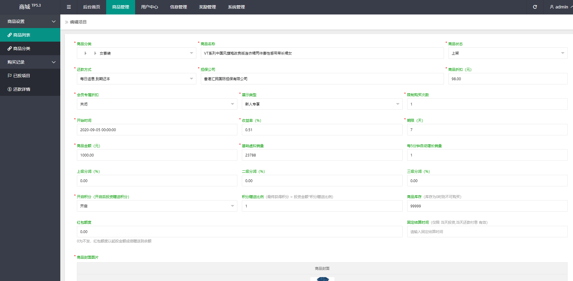Screen dimensions: 573x281
Task: Click the sidebar collapse hamburger icon
Action: pos(69,7)
